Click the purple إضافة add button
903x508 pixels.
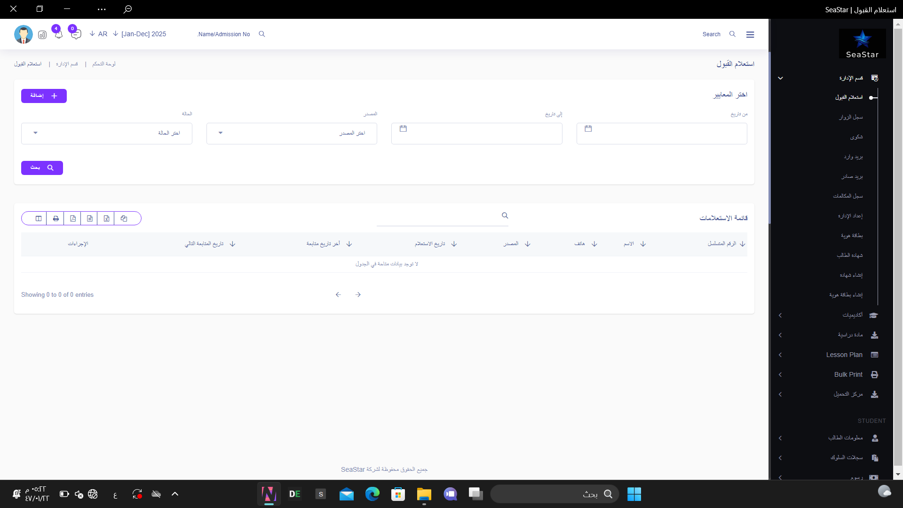44,96
